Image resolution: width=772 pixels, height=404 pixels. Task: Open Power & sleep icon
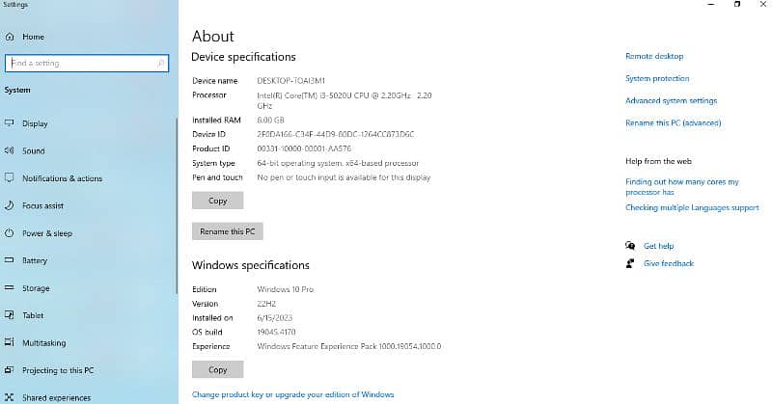10,233
